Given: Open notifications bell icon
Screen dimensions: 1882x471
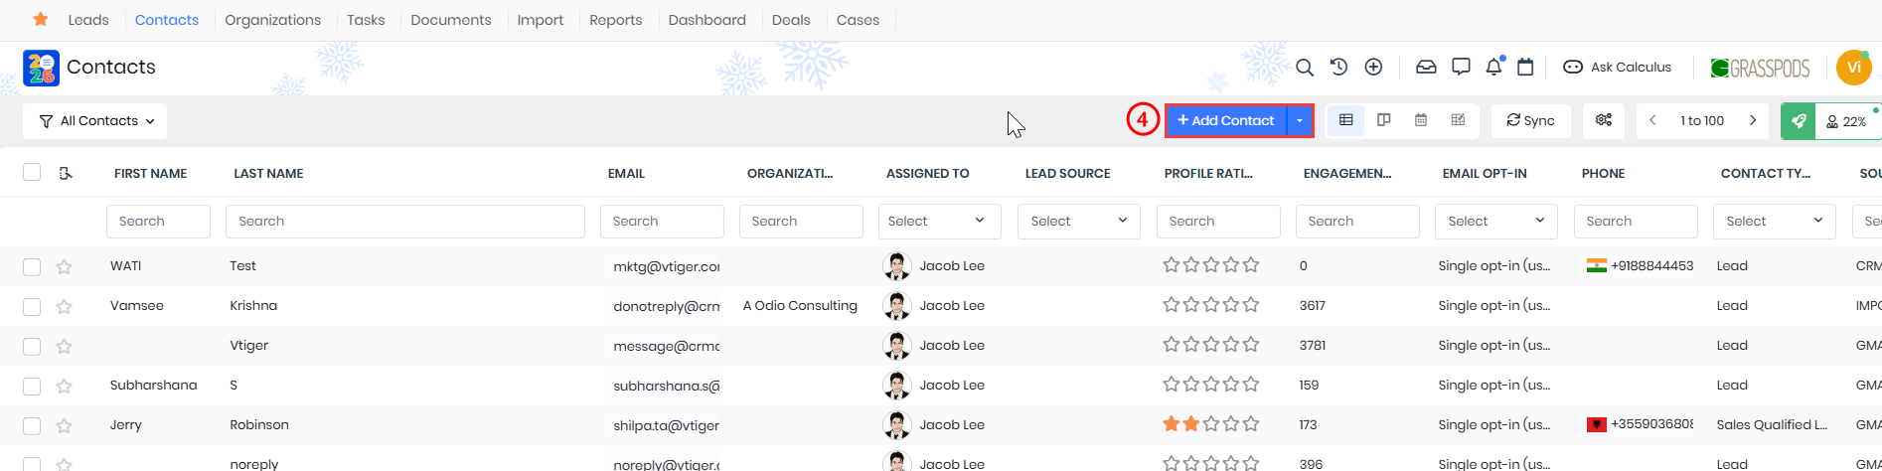Looking at the screenshot, I should click(1493, 68).
